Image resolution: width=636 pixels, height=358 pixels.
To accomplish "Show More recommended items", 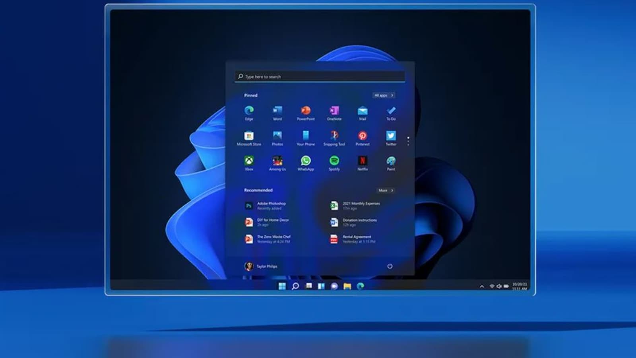I will [x=386, y=191].
